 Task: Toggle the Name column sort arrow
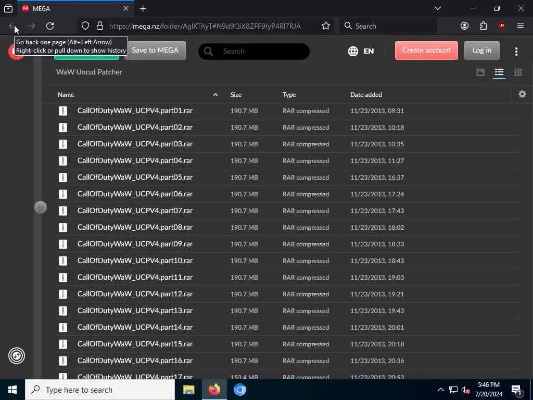coord(215,95)
